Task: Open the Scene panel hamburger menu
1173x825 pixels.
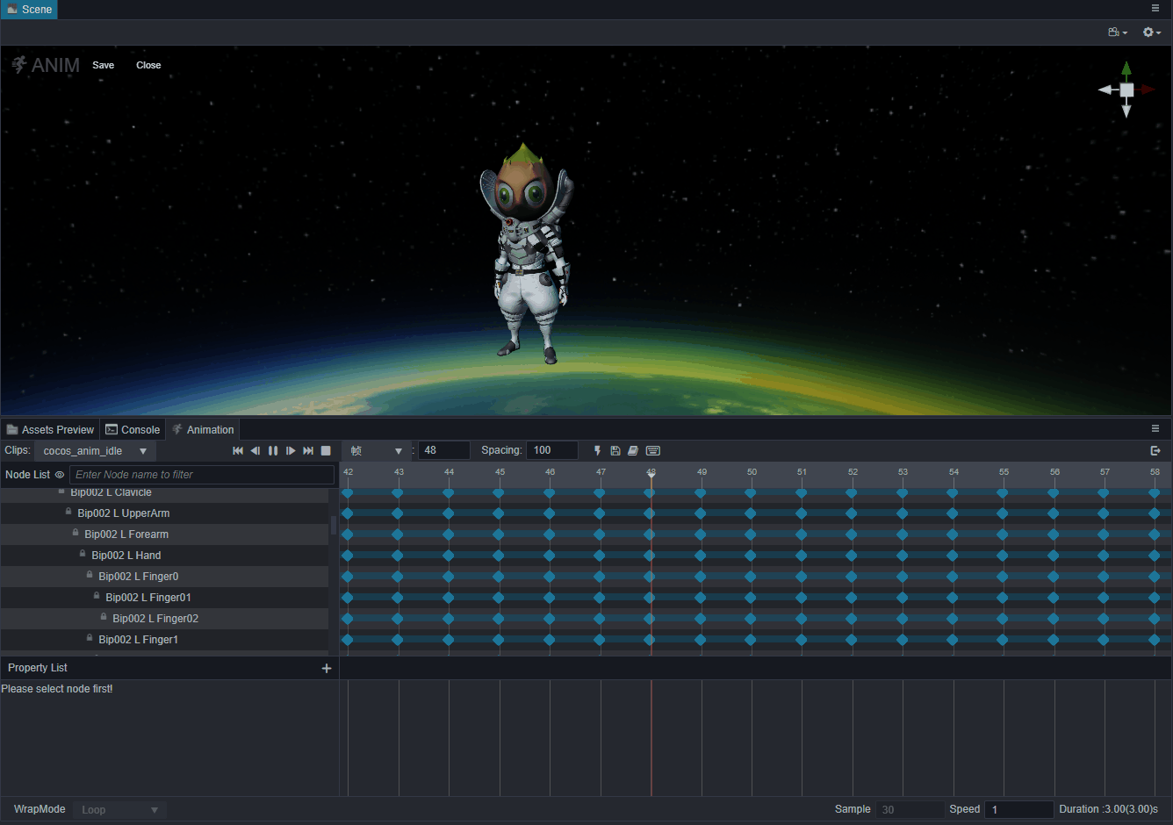Action: point(1155,9)
